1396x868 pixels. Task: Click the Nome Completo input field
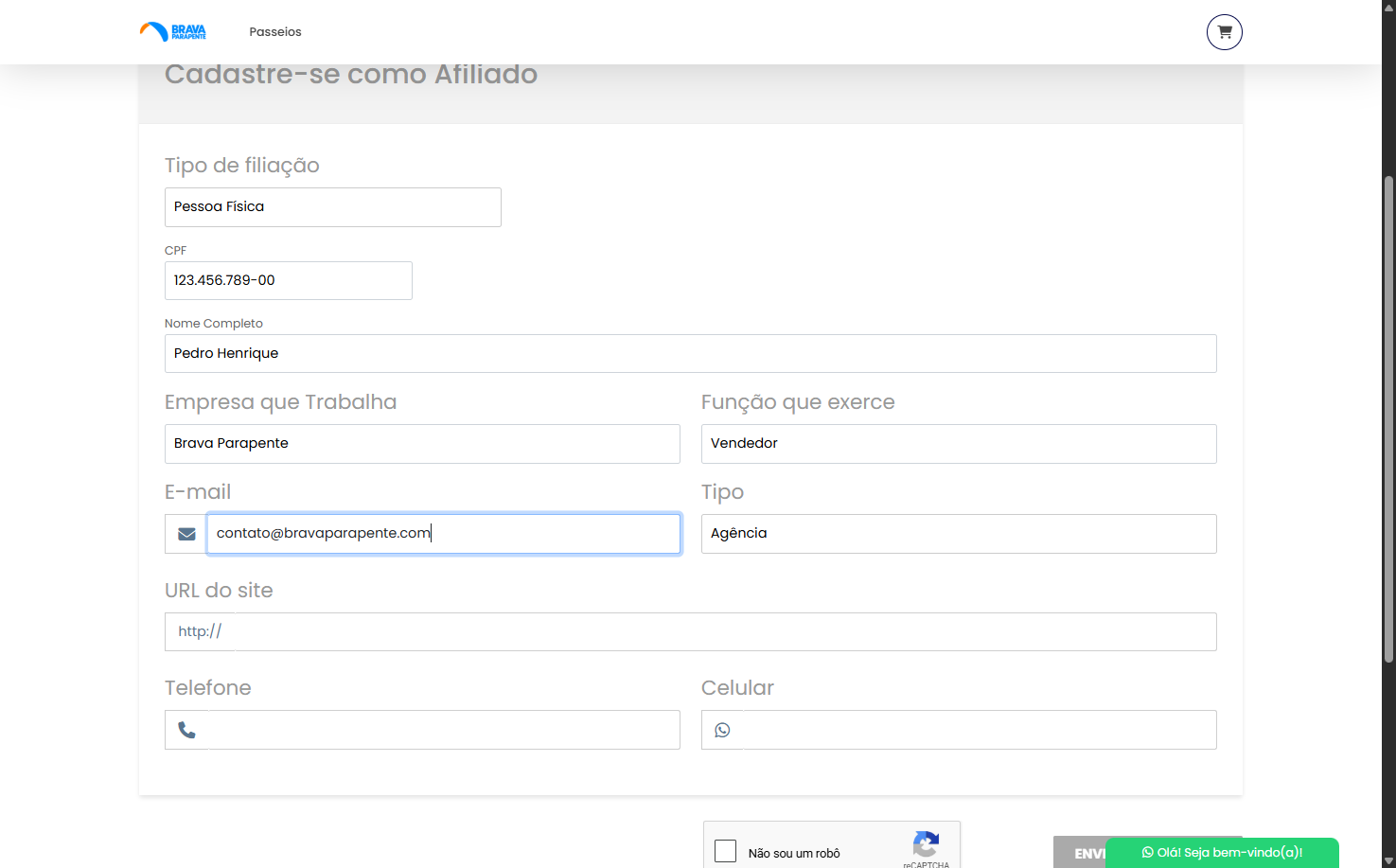[x=691, y=353]
